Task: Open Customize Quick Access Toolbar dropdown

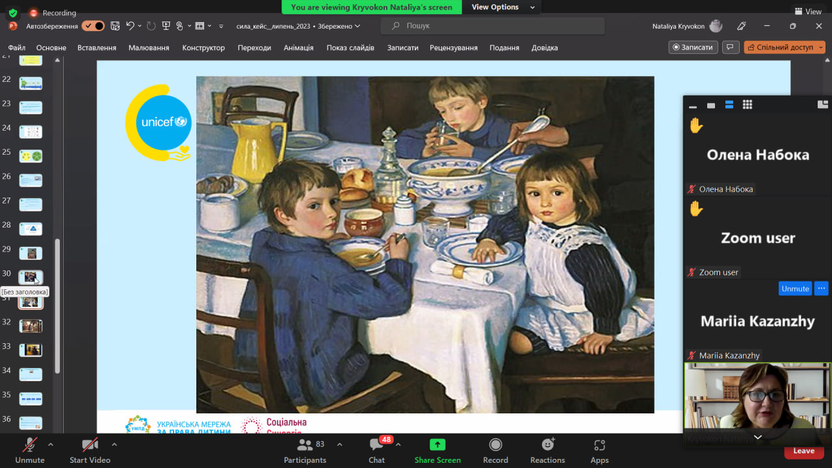Action: [x=221, y=26]
